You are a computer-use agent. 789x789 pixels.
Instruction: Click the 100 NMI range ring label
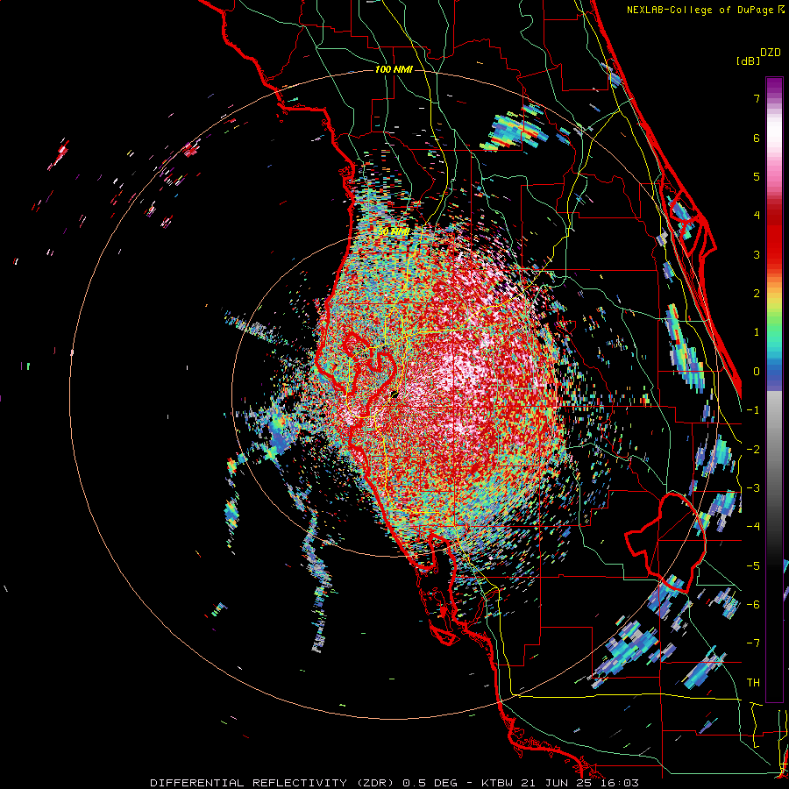coord(394,69)
